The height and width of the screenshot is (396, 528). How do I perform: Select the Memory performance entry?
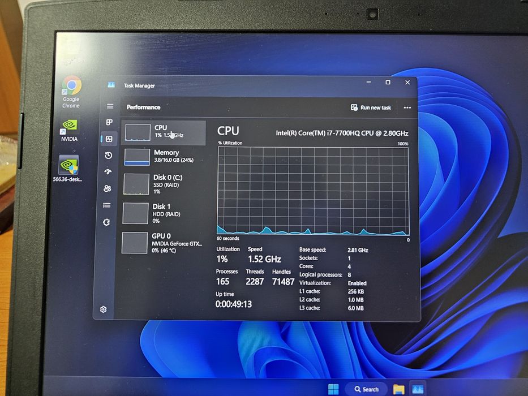pos(164,157)
